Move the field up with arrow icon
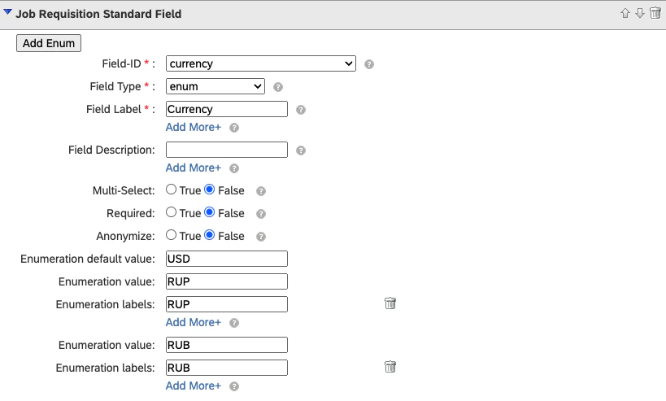The width and height of the screenshot is (666, 401). 625,14
